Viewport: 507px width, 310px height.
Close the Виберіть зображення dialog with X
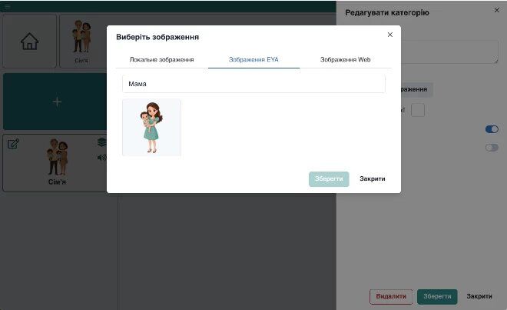pos(389,35)
